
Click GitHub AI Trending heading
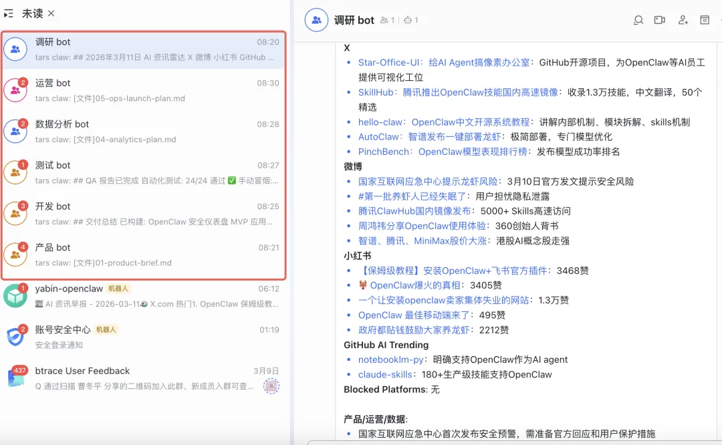tap(386, 345)
